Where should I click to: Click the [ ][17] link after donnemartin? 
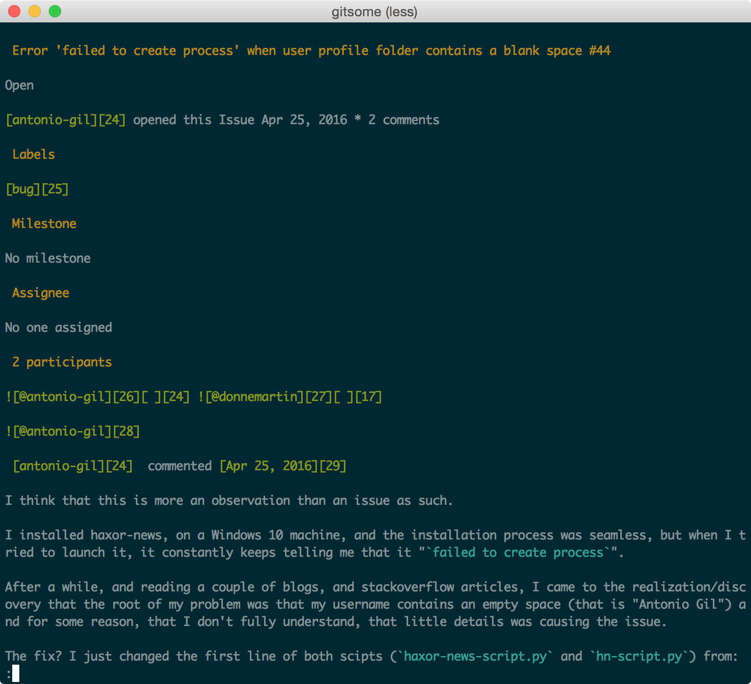[x=358, y=397]
